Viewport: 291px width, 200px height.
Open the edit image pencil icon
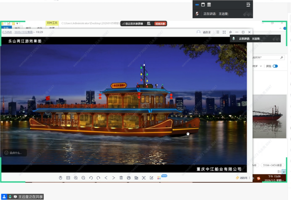click(151, 178)
